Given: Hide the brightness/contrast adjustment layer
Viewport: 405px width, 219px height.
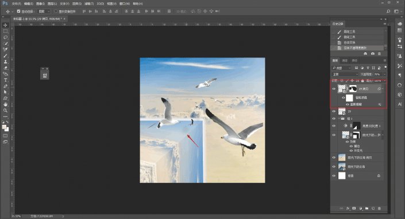Looking at the screenshot, I should (334, 126).
